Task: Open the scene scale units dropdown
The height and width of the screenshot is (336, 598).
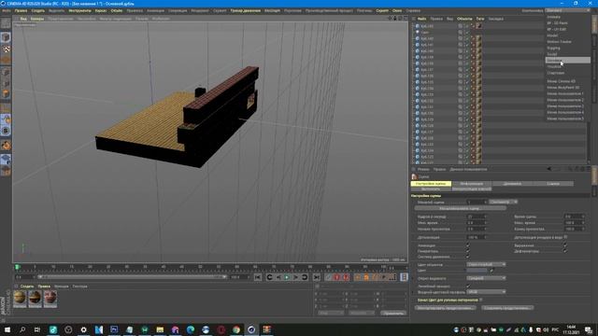Action: tap(503, 202)
